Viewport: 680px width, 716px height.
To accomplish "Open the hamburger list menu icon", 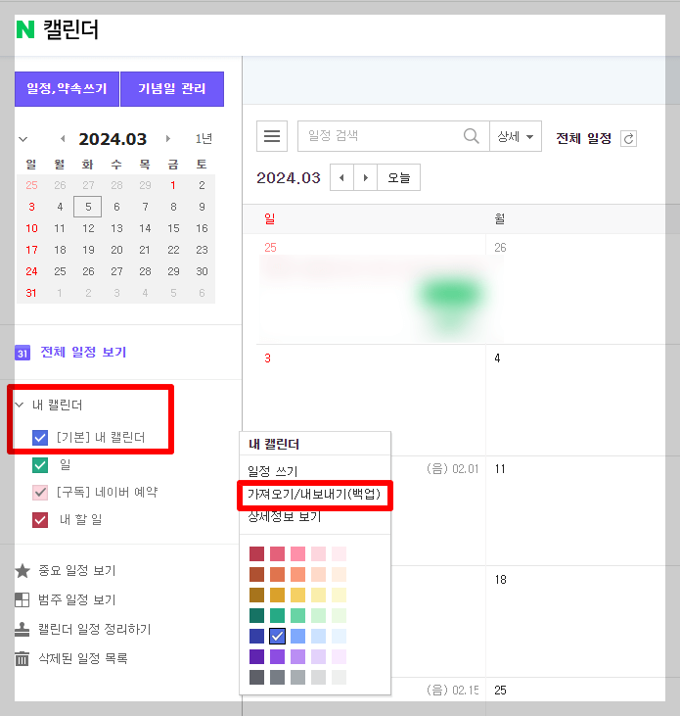I will coord(272,136).
